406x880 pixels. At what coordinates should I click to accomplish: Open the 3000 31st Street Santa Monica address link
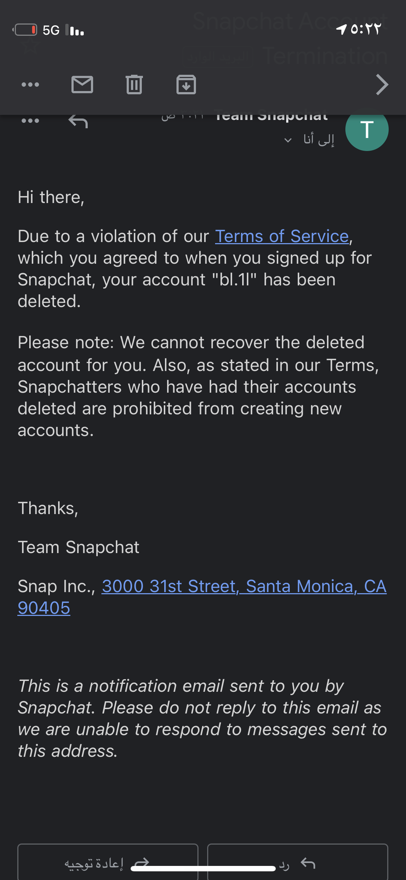tap(244, 586)
